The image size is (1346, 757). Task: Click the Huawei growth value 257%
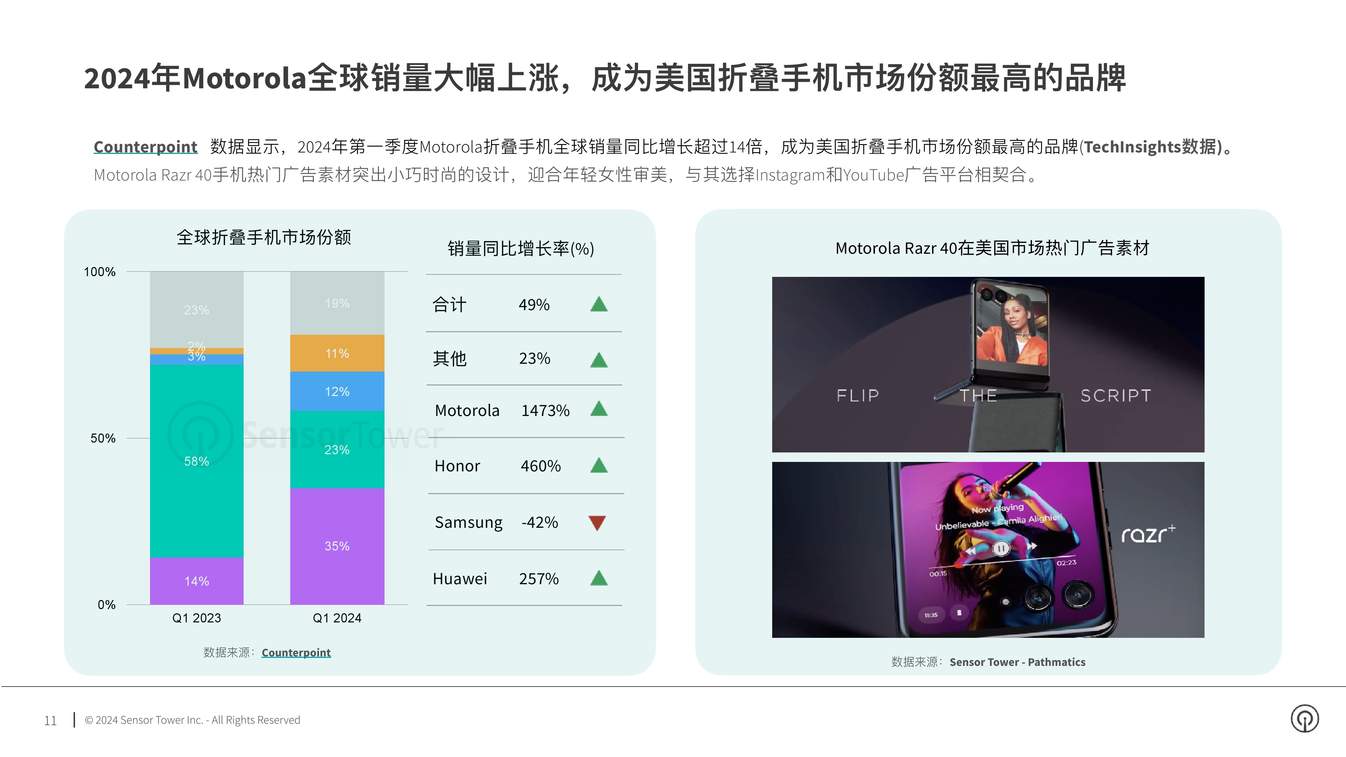coord(539,579)
